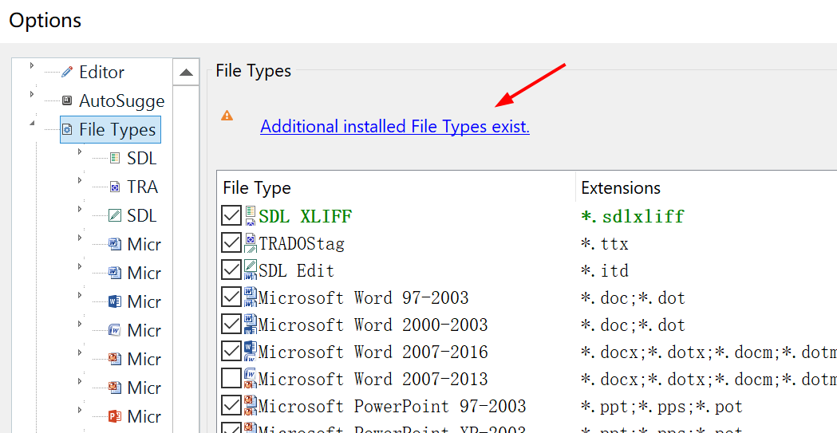Toggle the Microsoft Word 97-2003 checkbox

231,297
